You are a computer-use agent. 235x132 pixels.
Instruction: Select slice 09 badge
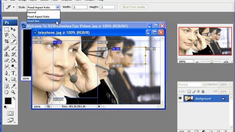coord(58,99)
